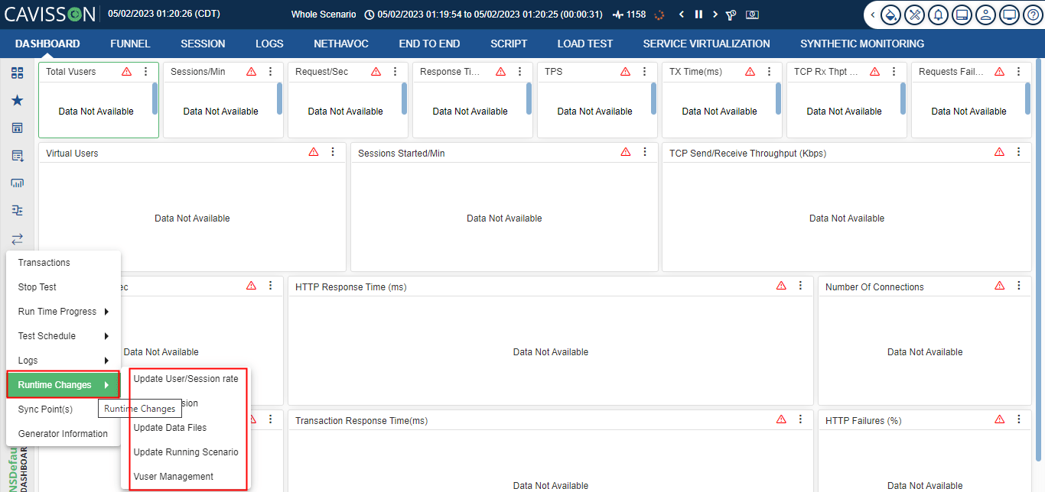Choose Transactions from the menu
The height and width of the screenshot is (492, 1045).
pyautogui.click(x=63, y=263)
